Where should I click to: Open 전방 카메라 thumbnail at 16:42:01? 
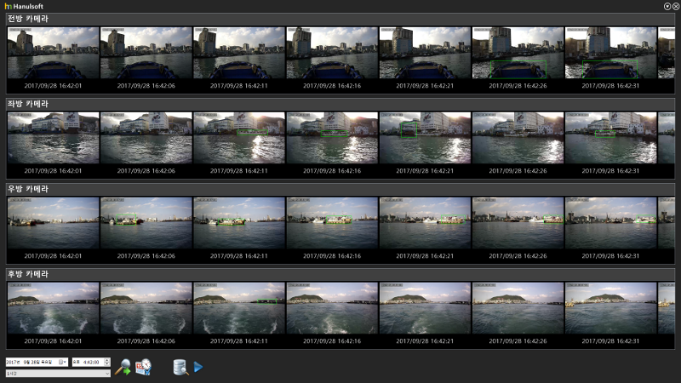click(x=53, y=54)
